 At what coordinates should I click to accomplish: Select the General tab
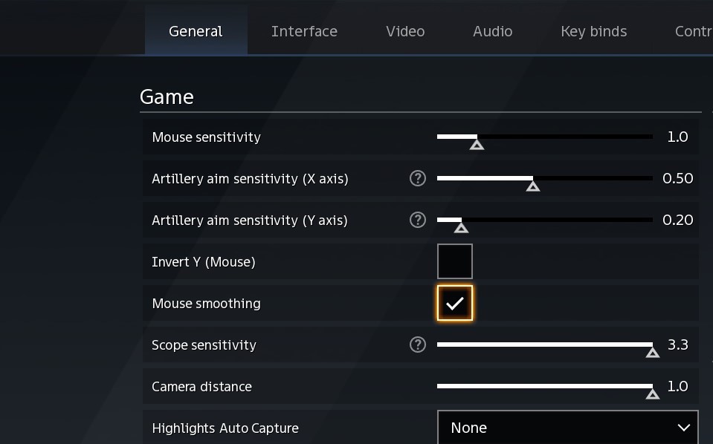tap(196, 31)
